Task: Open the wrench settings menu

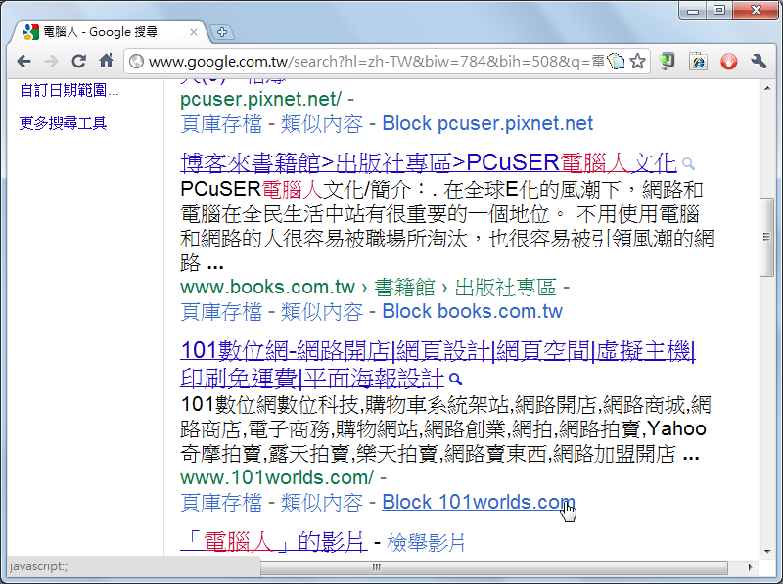Action: click(x=759, y=61)
